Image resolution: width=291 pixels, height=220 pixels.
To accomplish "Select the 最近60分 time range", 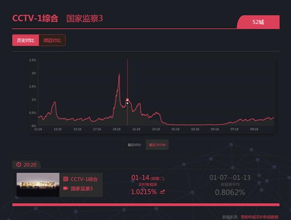I will click(x=135, y=145).
